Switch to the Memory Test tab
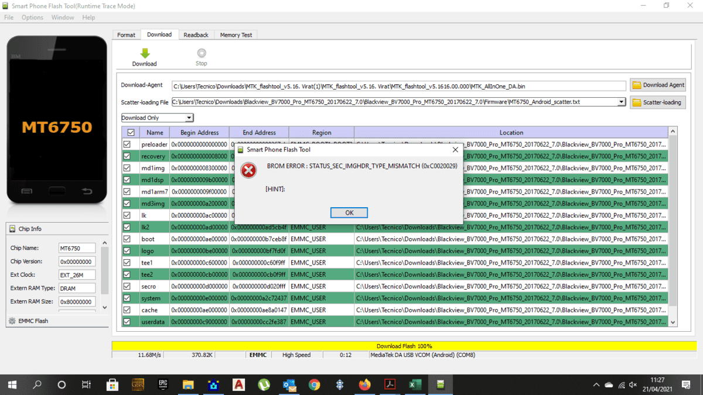703x395 pixels. 236,35
